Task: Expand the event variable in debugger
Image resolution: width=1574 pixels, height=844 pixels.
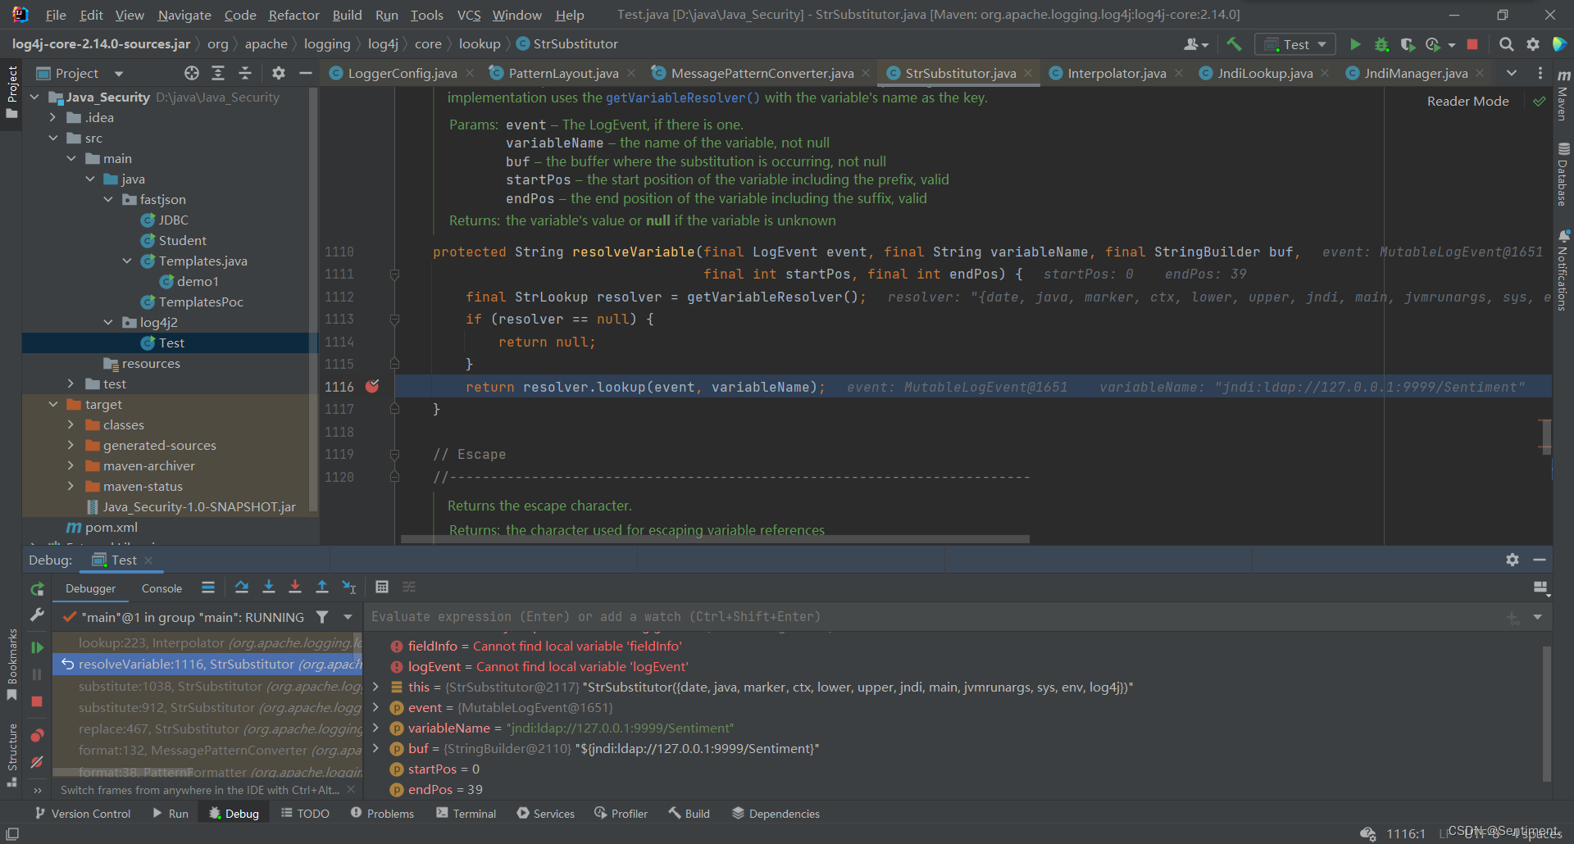Action: (376, 707)
